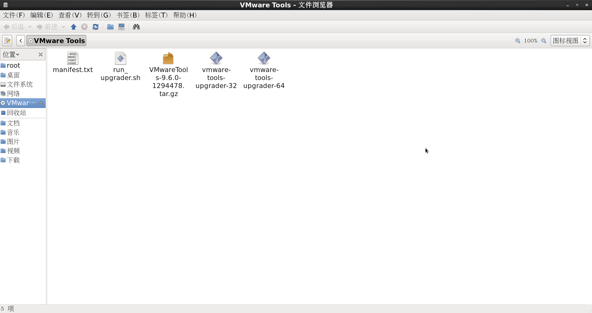Screen dimensions: 592x313
Task: Select the run_upgrader.sh script icon
Action: 121,58
